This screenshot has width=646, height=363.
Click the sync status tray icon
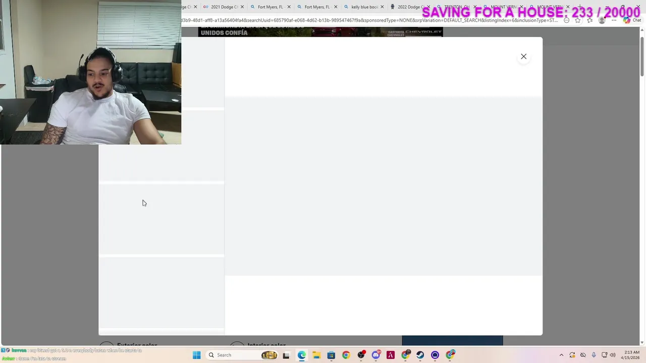click(x=572, y=355)
